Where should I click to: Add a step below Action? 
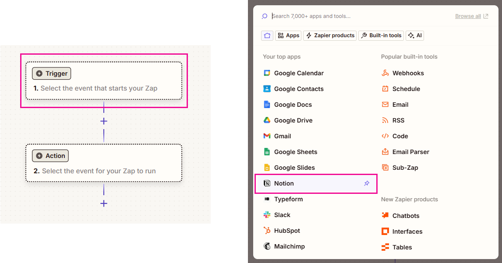104,203
